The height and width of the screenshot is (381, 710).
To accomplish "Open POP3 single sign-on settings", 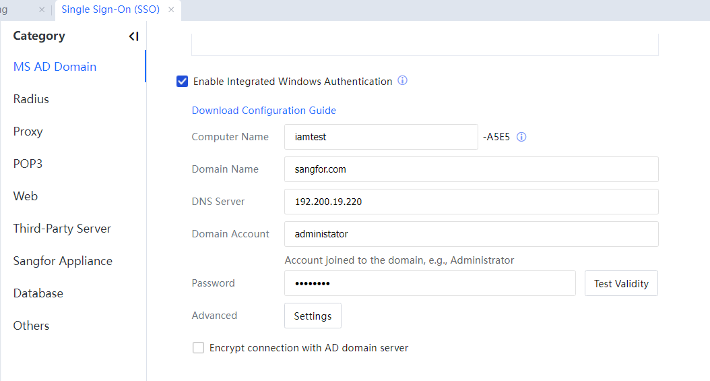I will (x=28, y=164).
